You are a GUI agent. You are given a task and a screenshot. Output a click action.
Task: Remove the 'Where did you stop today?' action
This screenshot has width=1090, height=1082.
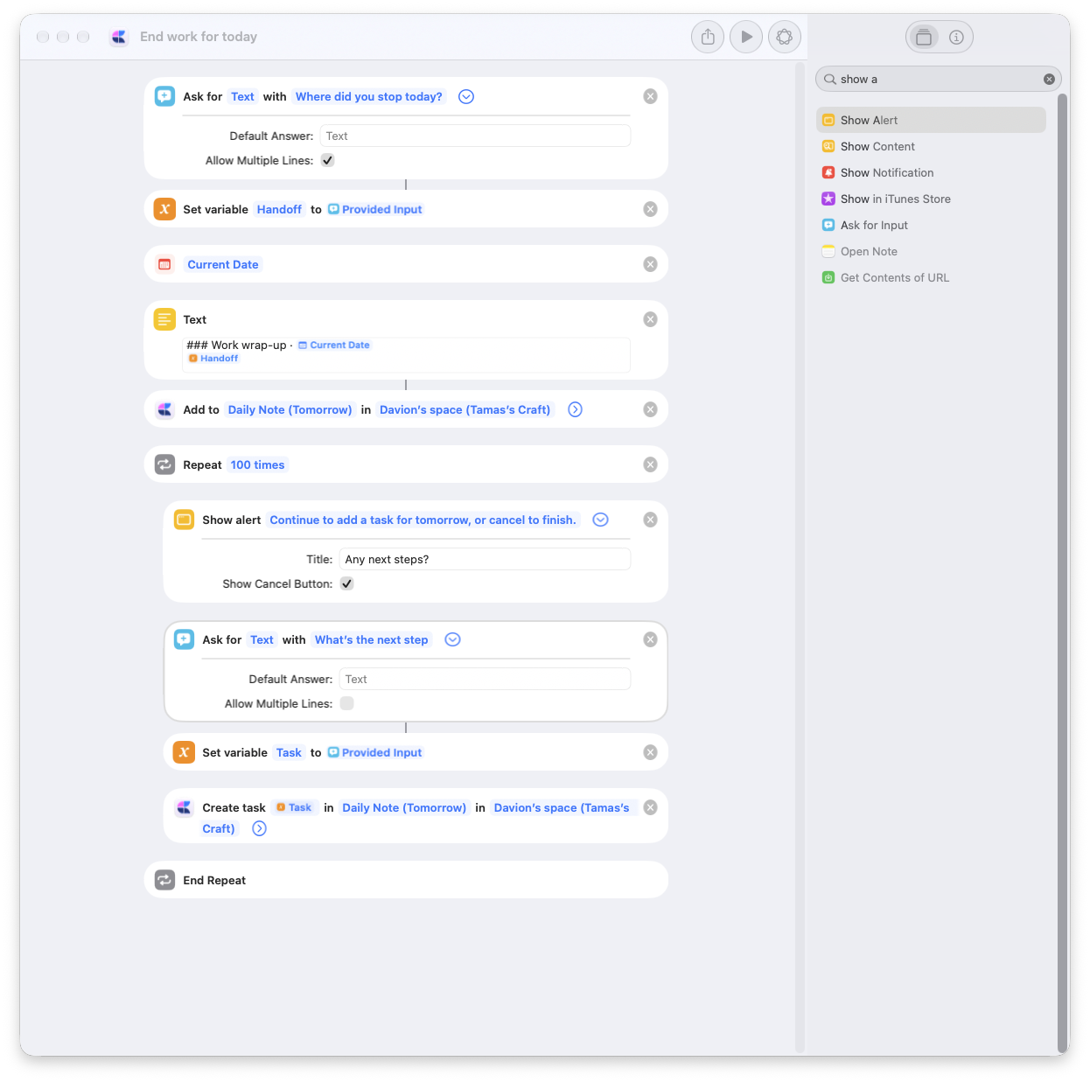tap(650, 96)
